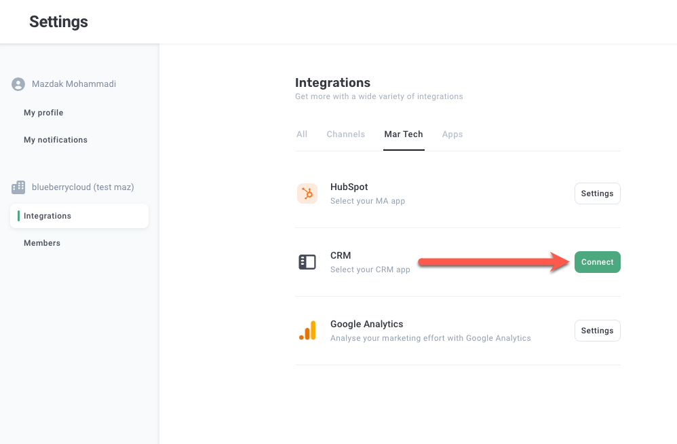The image size is (677, 444).
Task: Click the Google Analytics bar chart icon
Action: (x=307, y=331)
